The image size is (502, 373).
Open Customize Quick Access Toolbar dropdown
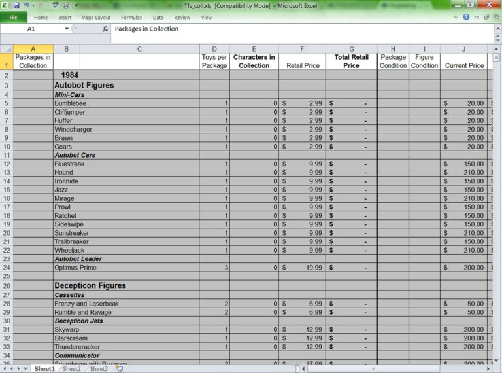click(x=76, y=5)
